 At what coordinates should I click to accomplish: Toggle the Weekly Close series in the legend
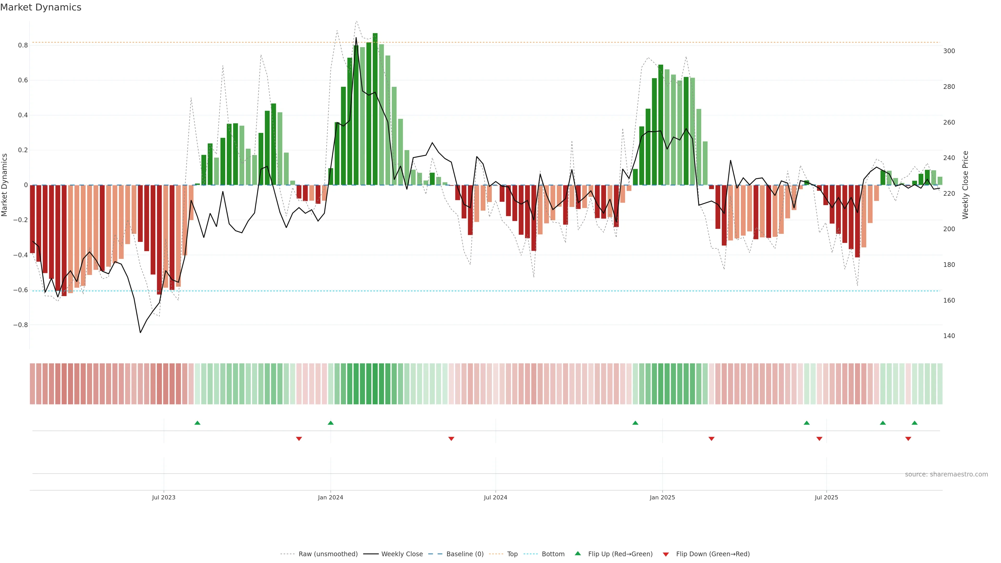pos(402,554)
